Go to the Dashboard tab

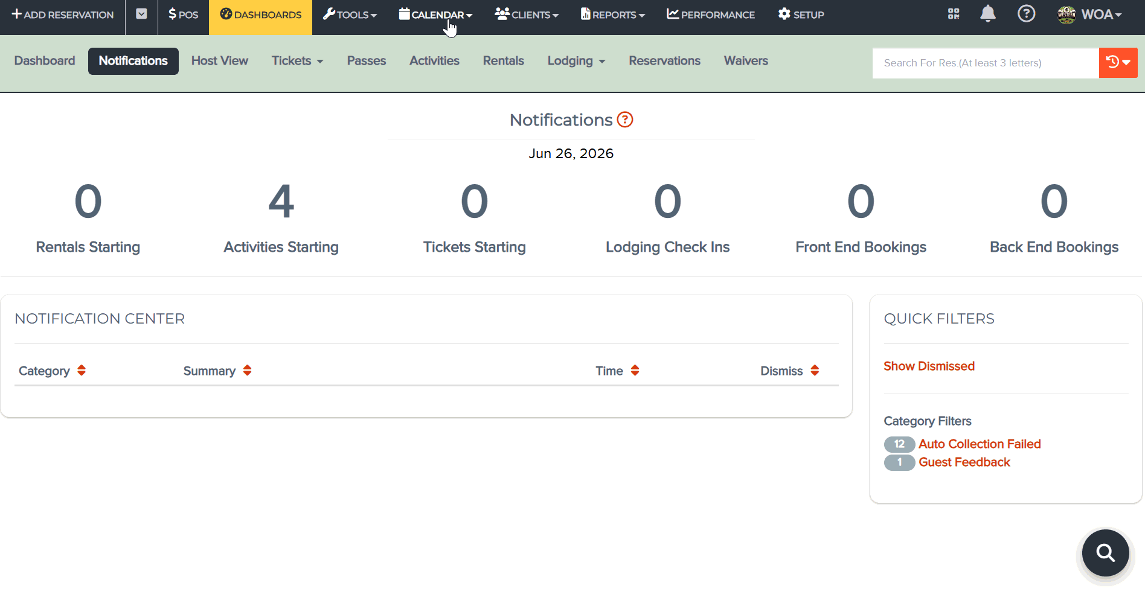pos(45,61)
